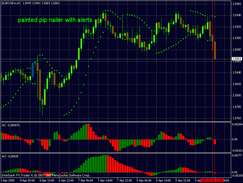
Task: Click the 8 Apr 14:00 time axis label
Action: click(x=163, y=181)
